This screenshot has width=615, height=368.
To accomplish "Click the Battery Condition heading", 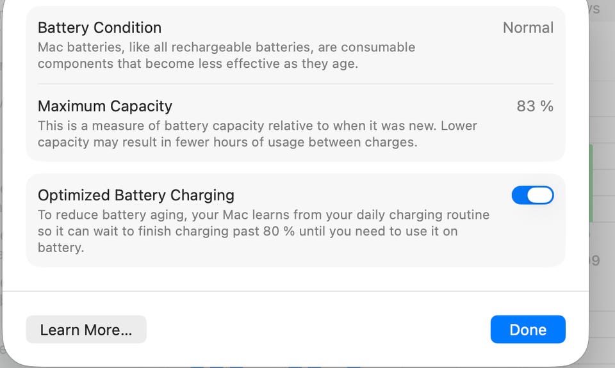I will (x=99, y=28).
